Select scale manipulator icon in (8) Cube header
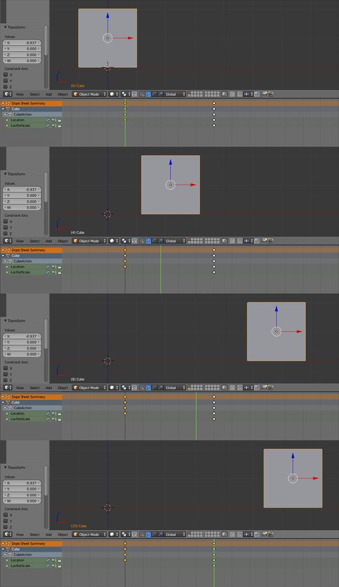Image resolution: width=339 pixels, height=587 pixels. [161, 388]
